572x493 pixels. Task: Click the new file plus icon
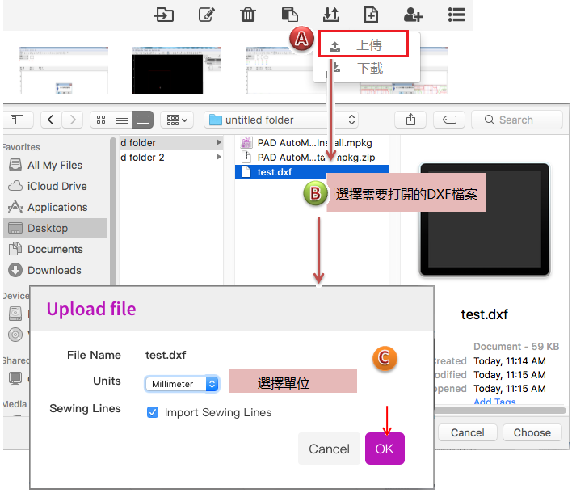371,15
